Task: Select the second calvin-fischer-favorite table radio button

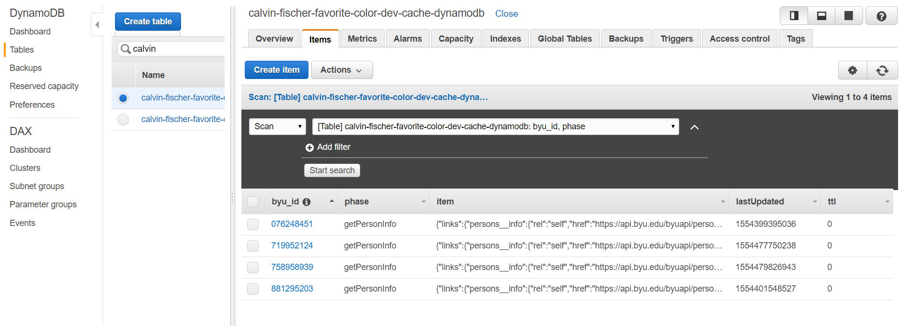Action: 123,120
